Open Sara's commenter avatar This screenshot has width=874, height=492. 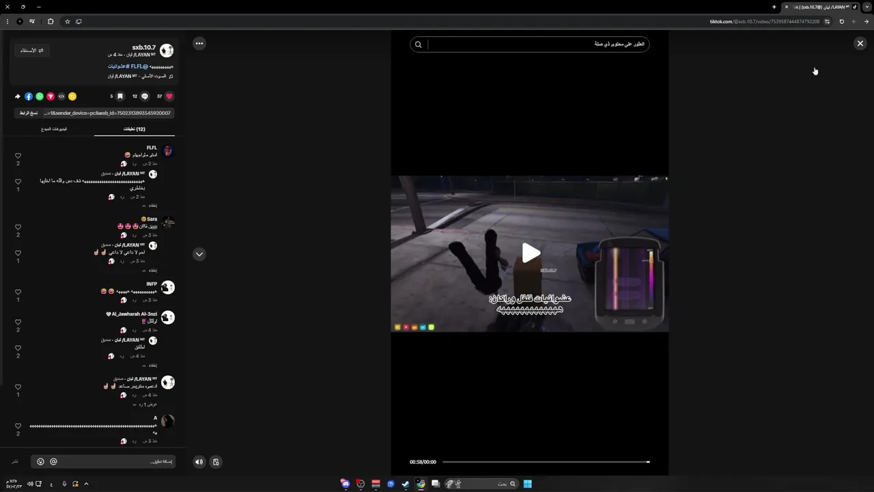click(x=168, y=222)
